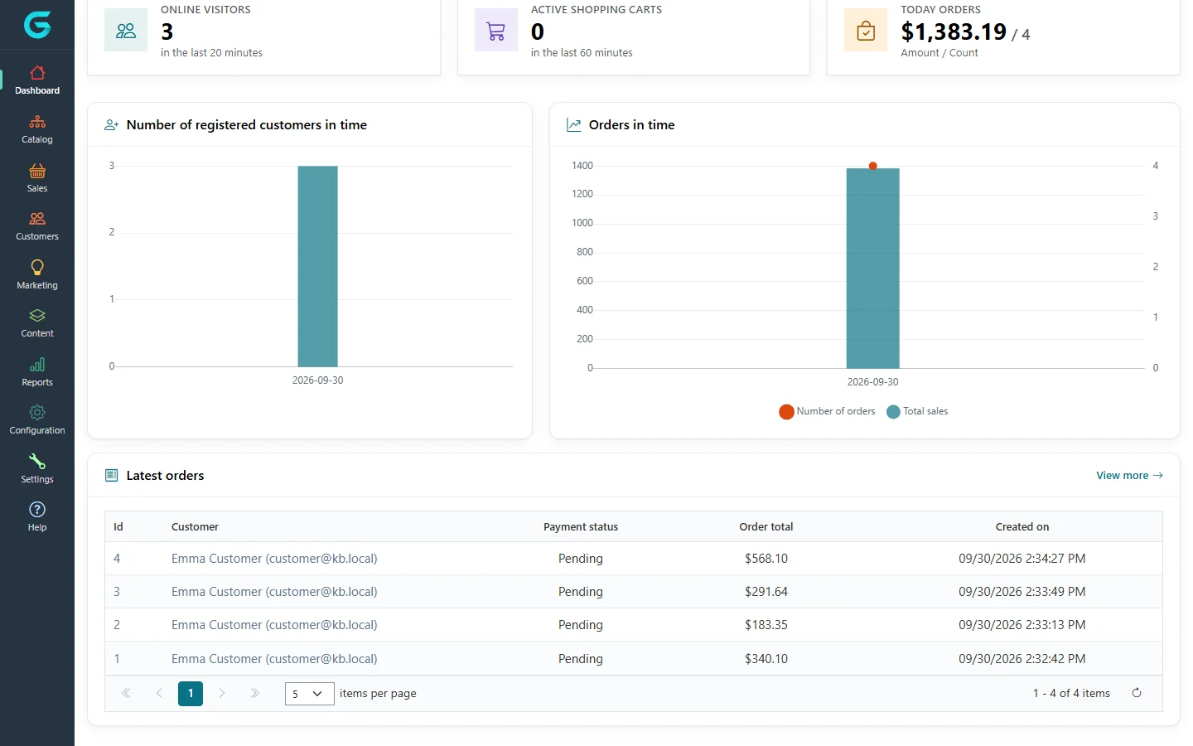Image resolution: width=1193 pixels, height=746 pixels.
Task: Click the Active Shopping Carts cart icon
Action: 496,31
